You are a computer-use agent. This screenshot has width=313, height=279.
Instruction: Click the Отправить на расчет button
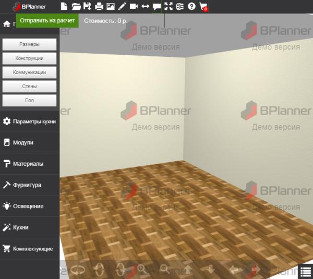pos(47,21)
